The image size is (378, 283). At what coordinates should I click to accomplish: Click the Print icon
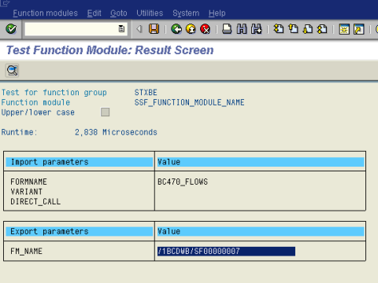click(x=227, y=29)
